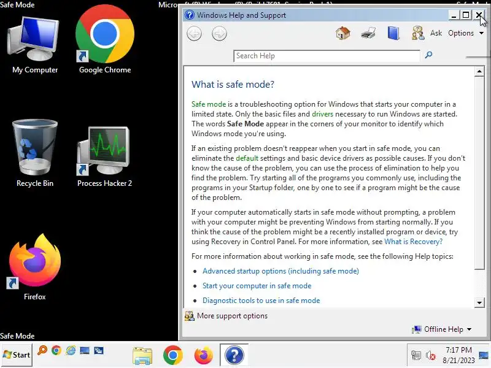The height and width of the screenshot is (368, 491).
Task: Open Diagnostic tools to use in safe mode
Action: 261,301
